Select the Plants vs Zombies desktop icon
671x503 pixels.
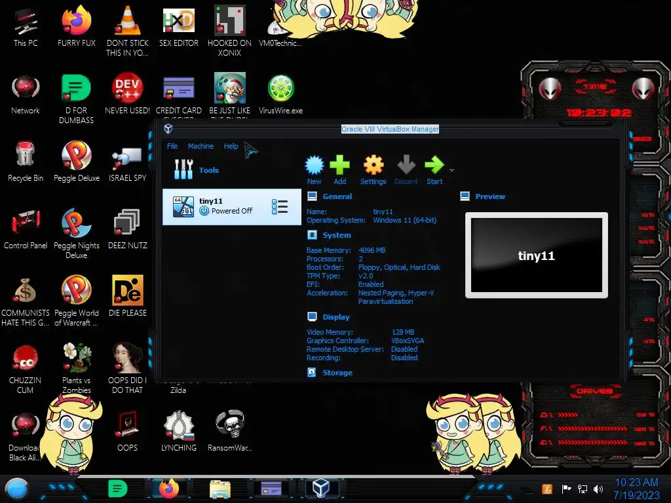point(77,369)
